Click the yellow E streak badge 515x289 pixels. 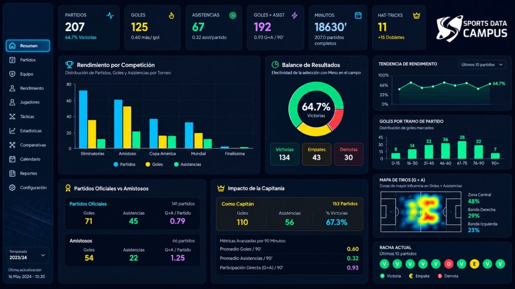pos(474,264)
